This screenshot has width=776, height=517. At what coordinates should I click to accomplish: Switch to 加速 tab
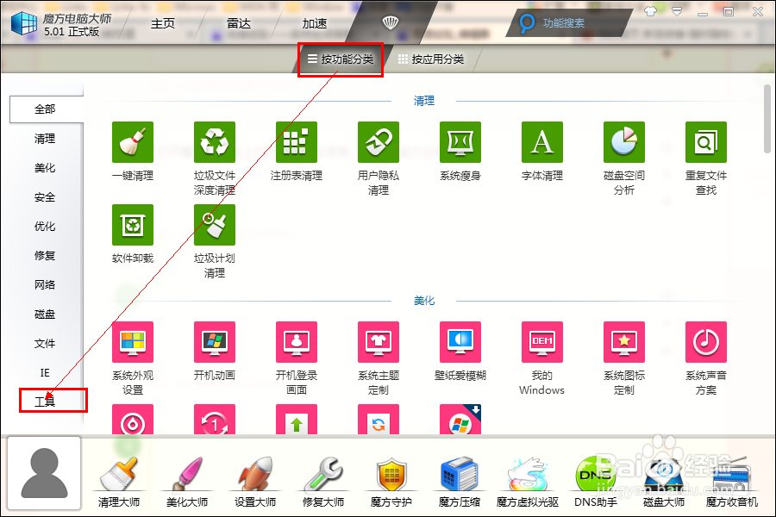[x=314, y=24]
